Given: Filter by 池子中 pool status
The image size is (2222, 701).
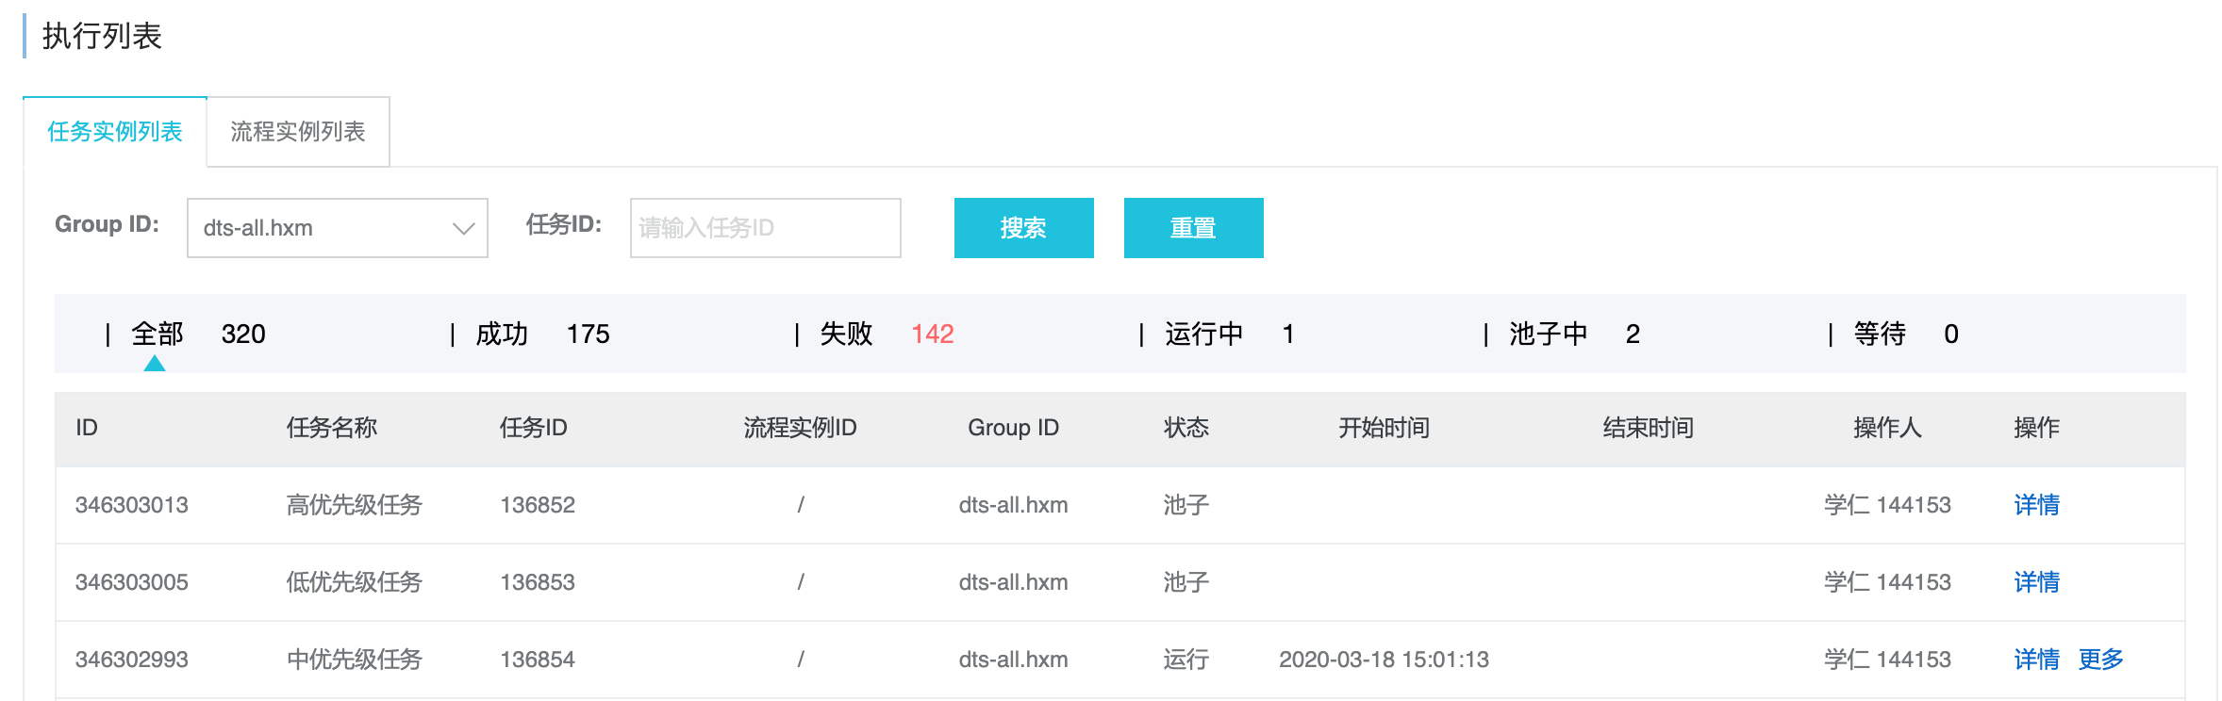Looking at the screenshot, I should 1548,334.
